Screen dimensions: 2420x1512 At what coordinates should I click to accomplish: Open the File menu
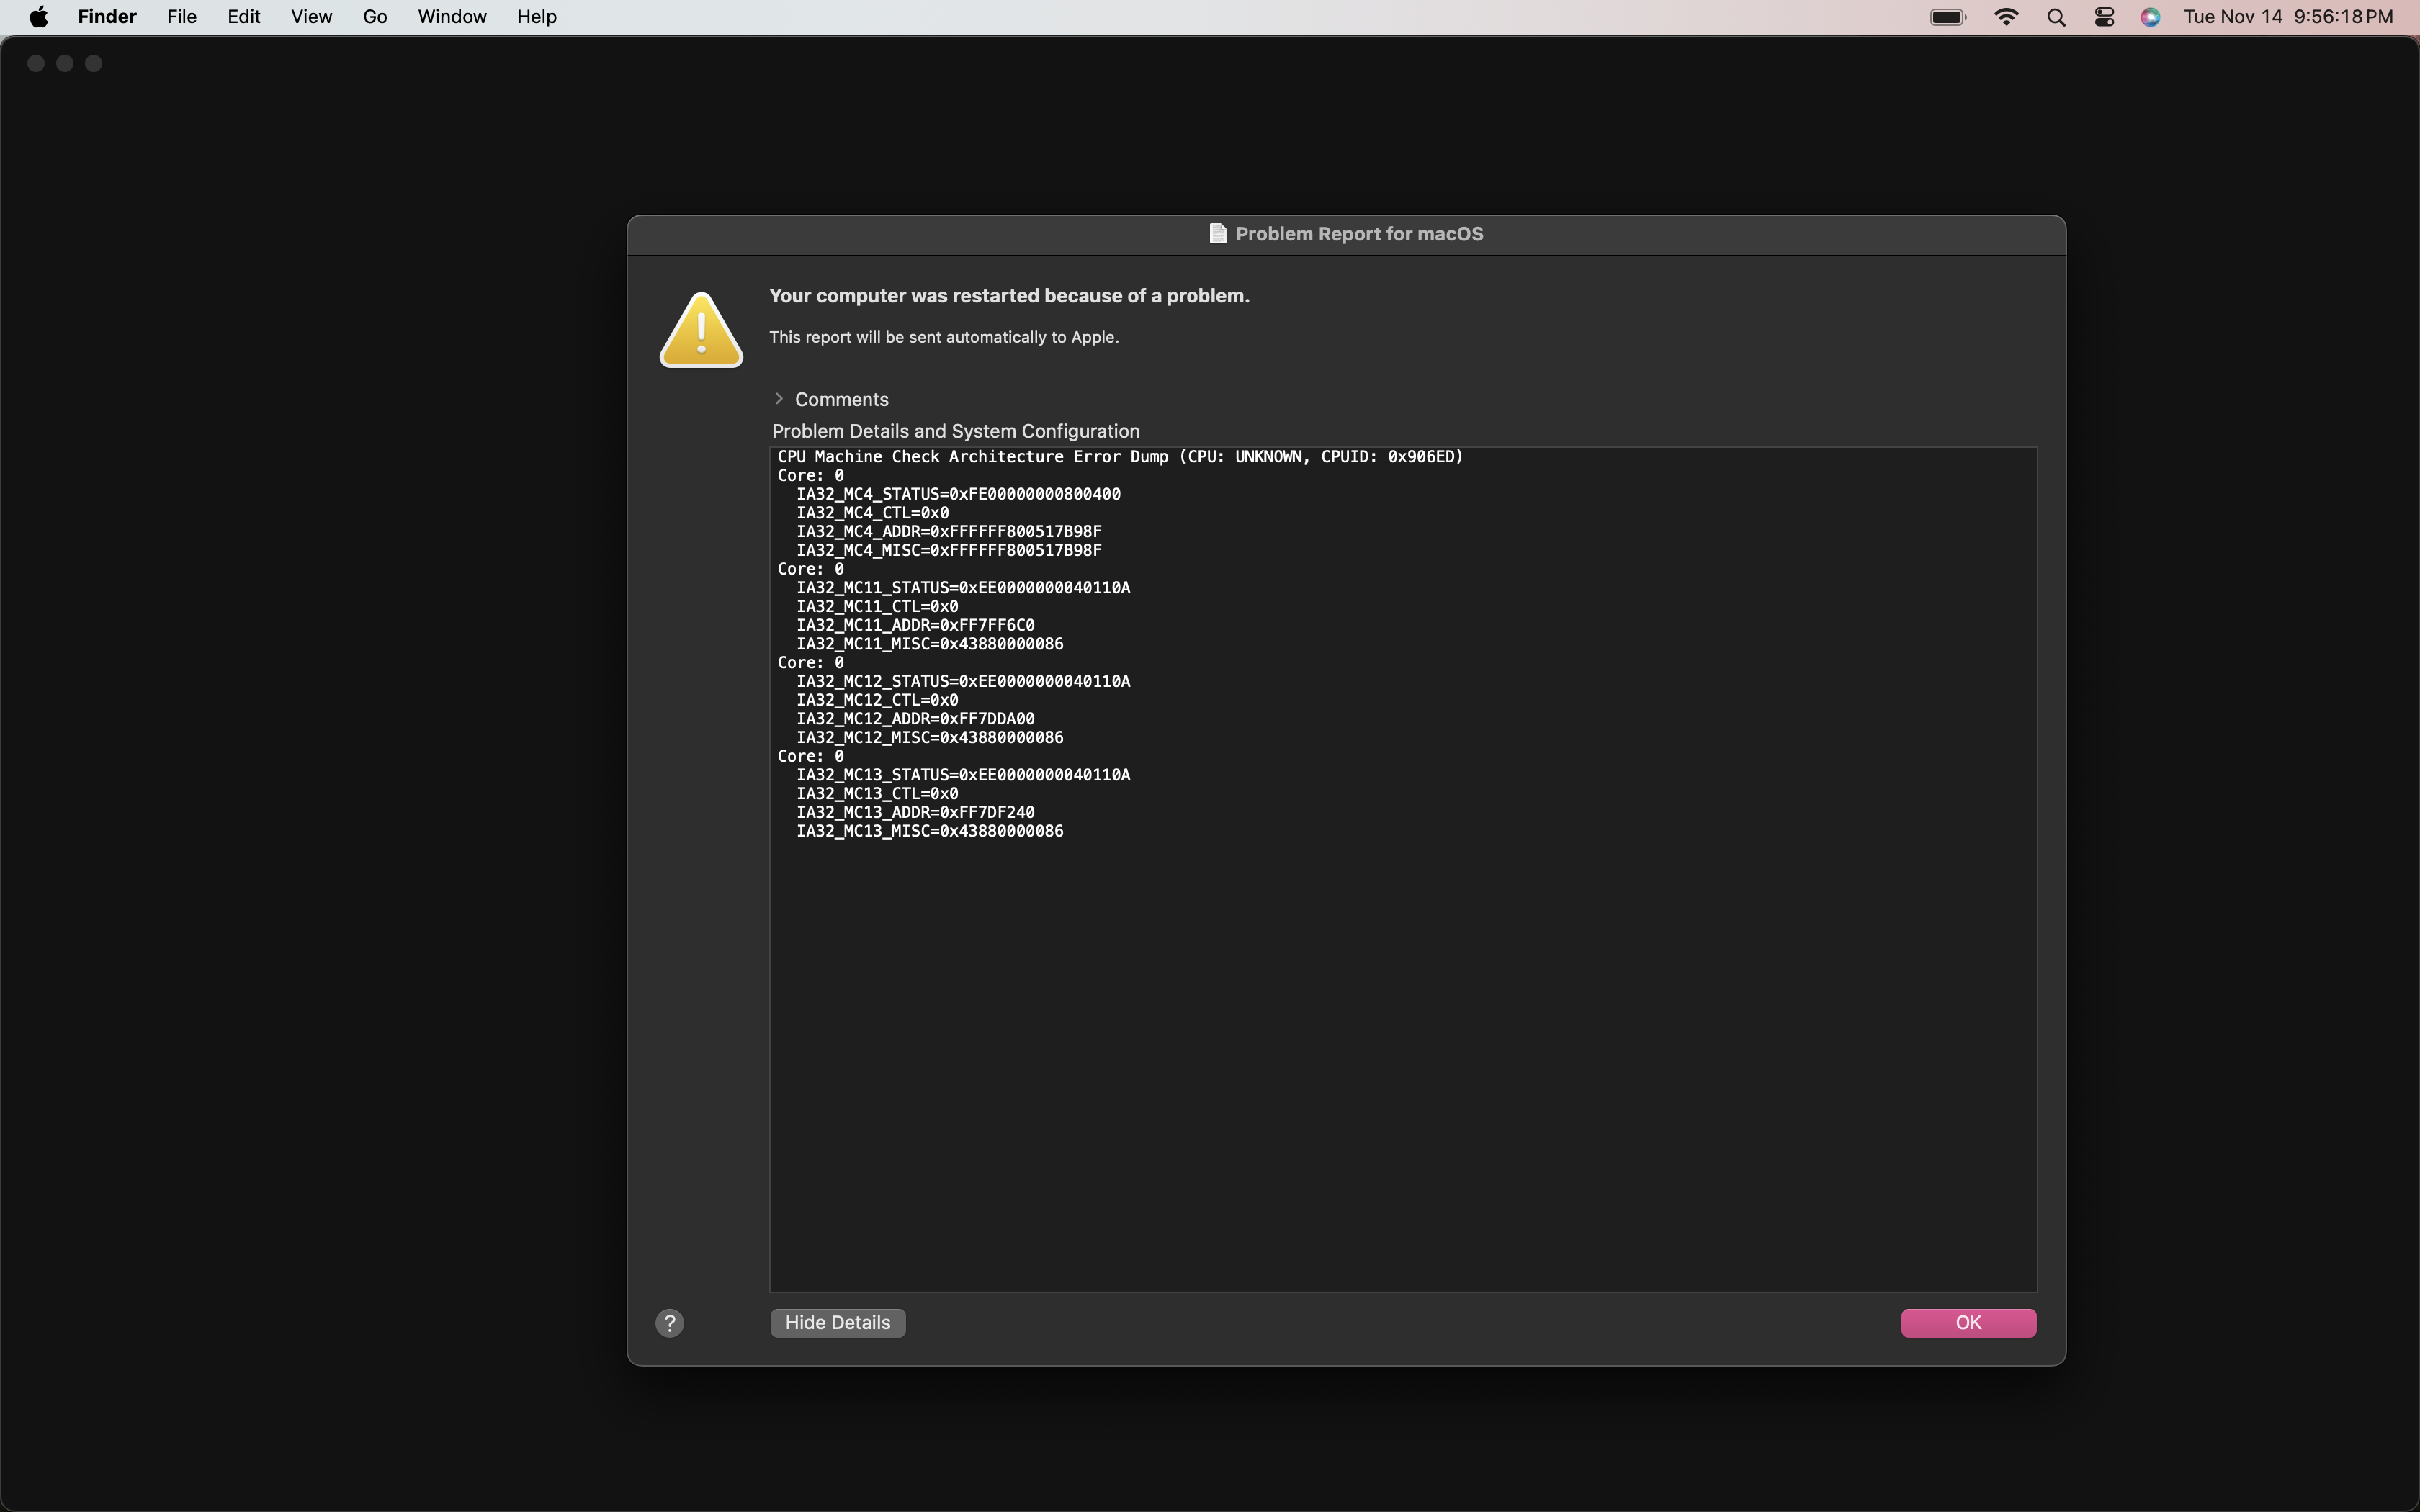(181, 17)
